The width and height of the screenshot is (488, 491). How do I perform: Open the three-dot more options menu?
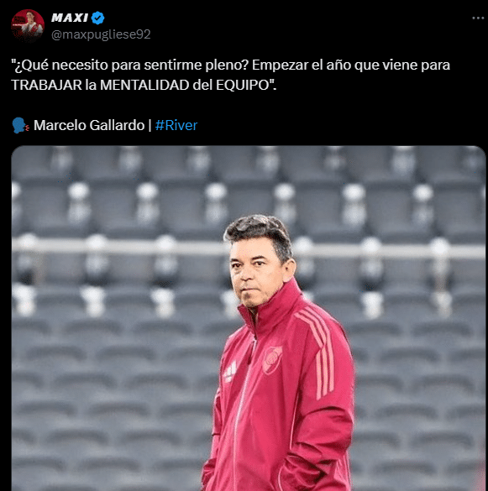tap(478, 18)
